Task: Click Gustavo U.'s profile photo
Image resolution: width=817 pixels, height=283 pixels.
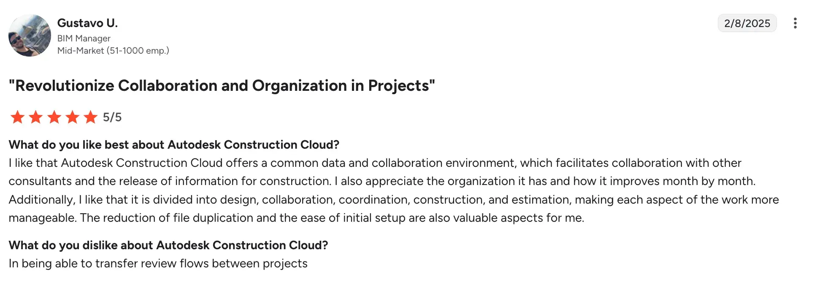Action: (x=30, y=35)
